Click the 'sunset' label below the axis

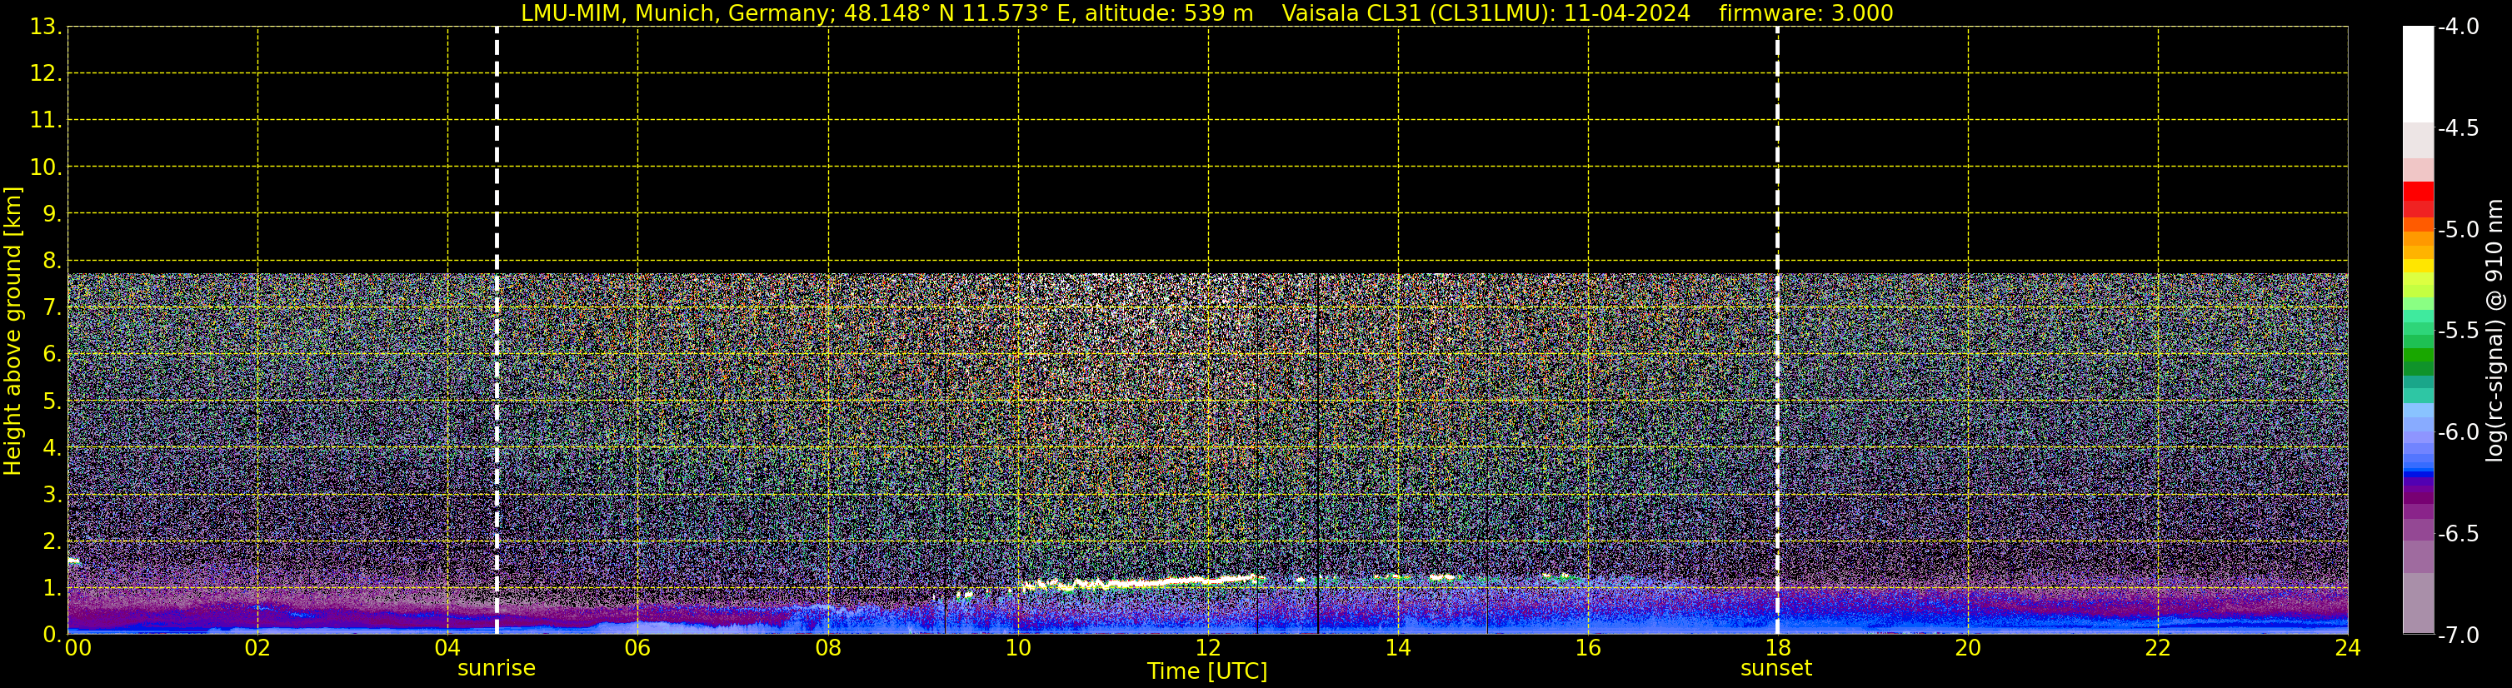(x=1775, y=669)
